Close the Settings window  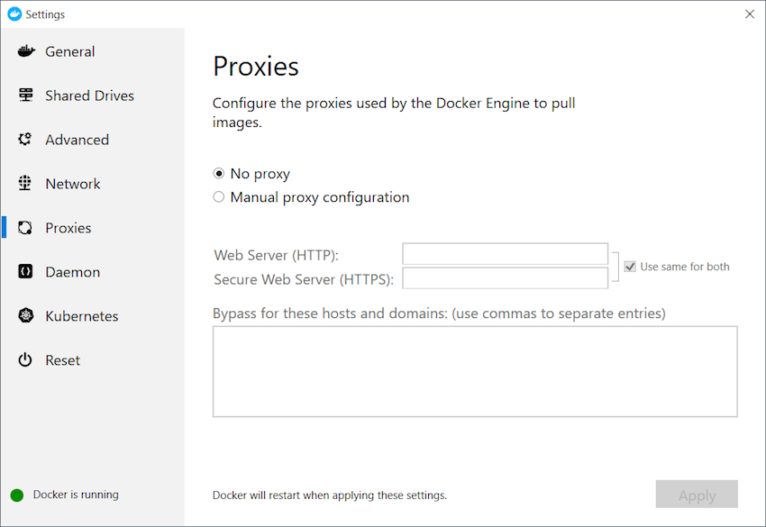[x=750, y=14]
